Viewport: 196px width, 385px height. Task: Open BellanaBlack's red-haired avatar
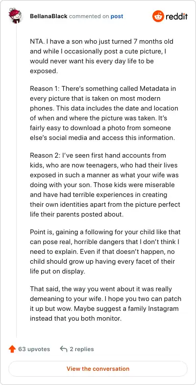tap(16, 16)
